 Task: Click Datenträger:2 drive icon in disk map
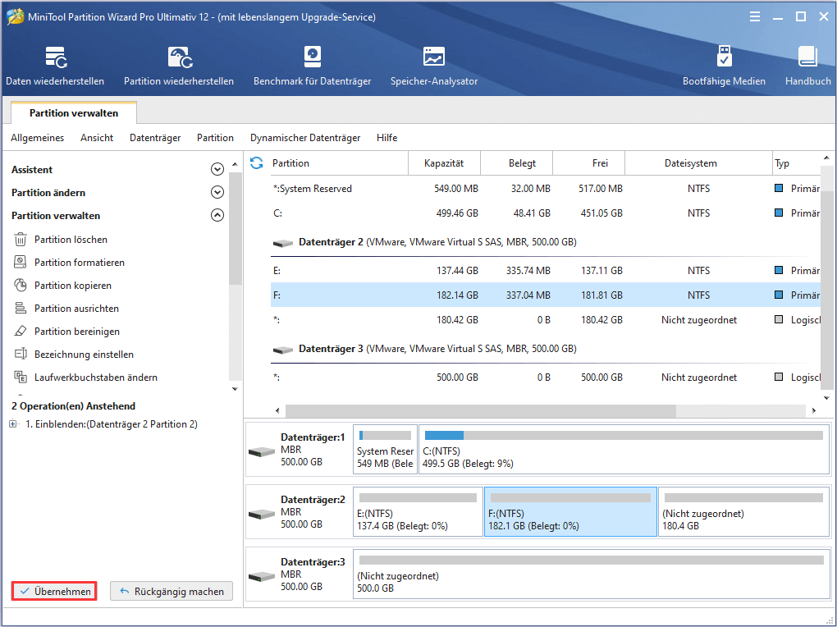click(x=262, y=515)
